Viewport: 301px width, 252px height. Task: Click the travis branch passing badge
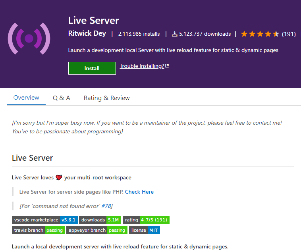(39, 230)
